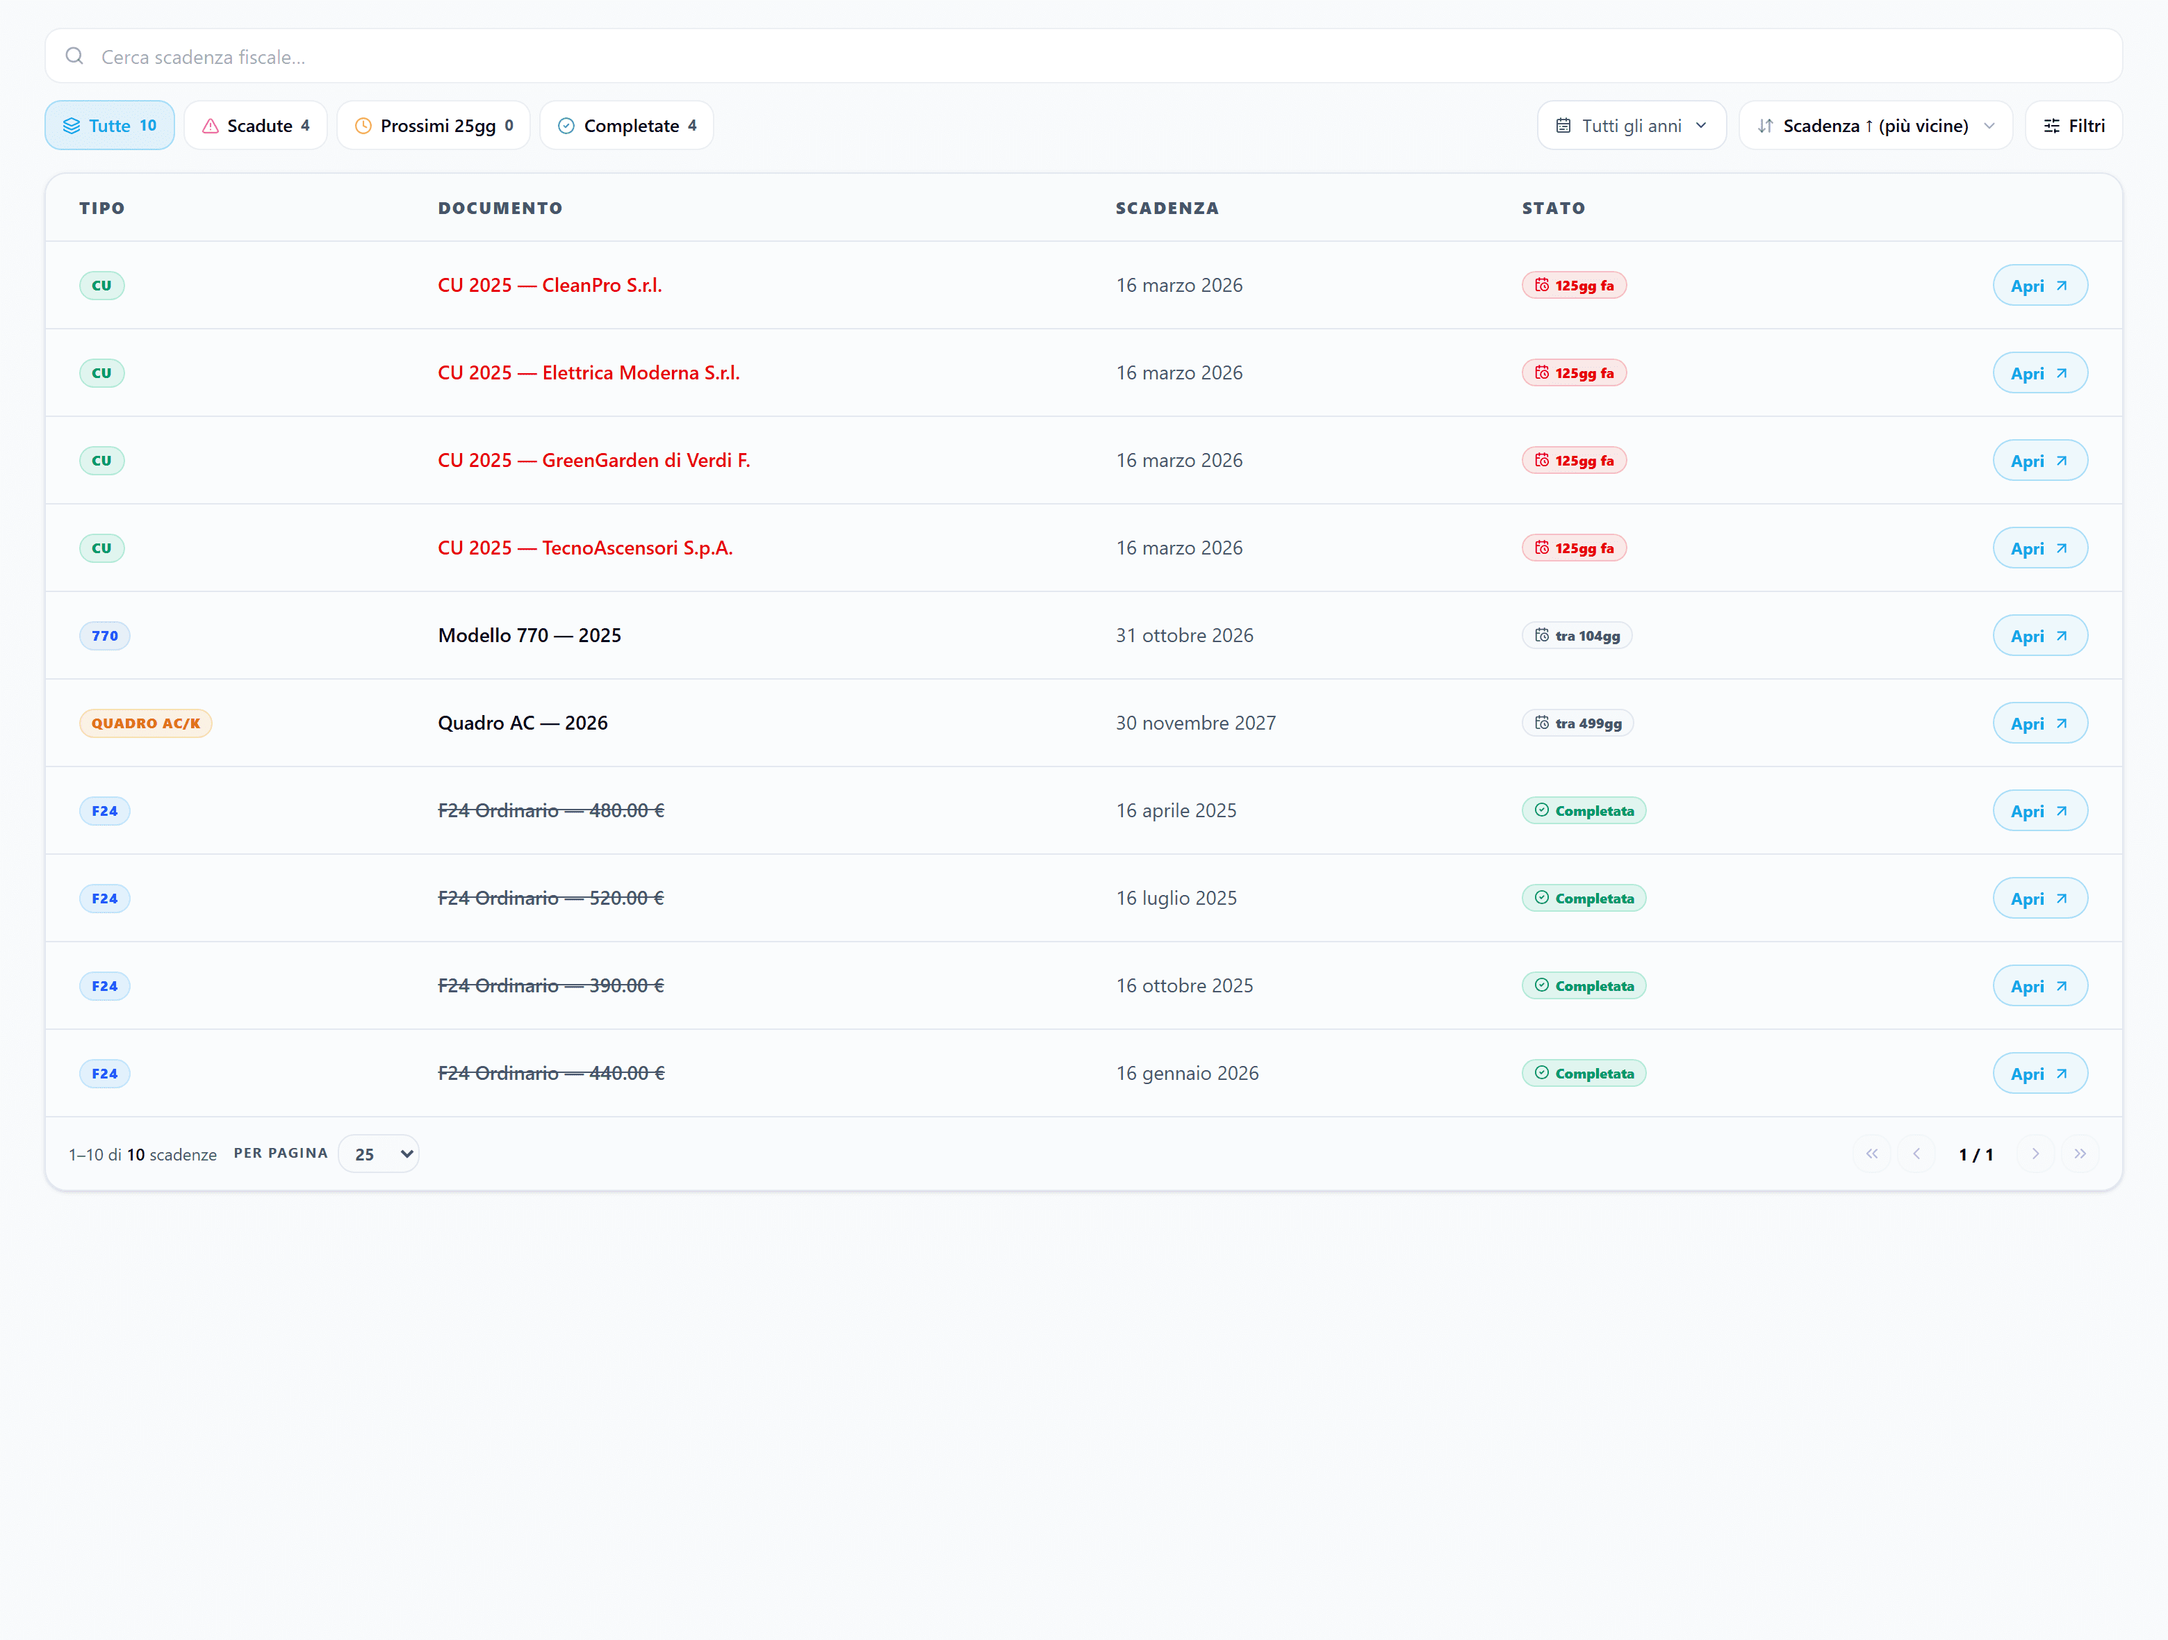The image size is (2168, 1640).
Task: Click the '31 ottobre 2026' date cell
Action: tap(1184, 635)
